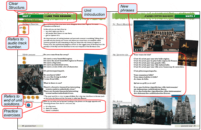Click the third orange audio icon in the bottom row
The width and height of the screenshot is (201, 130).
33,97
